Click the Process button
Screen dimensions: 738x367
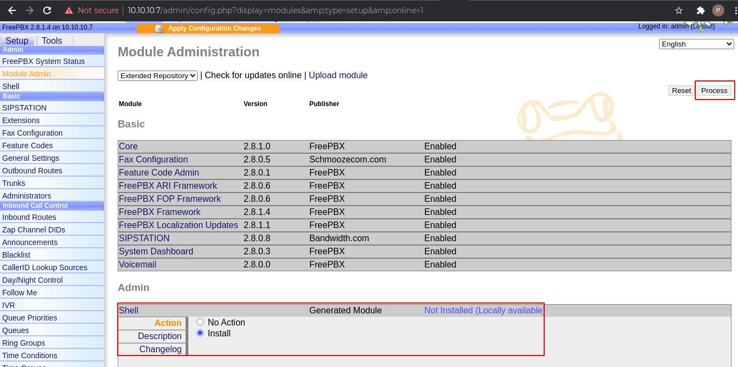pos(714,91)
